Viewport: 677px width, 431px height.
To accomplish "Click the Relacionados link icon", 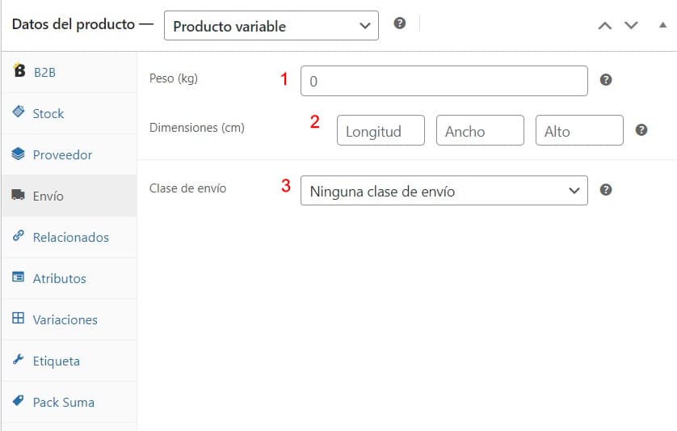I will (18, 235).
